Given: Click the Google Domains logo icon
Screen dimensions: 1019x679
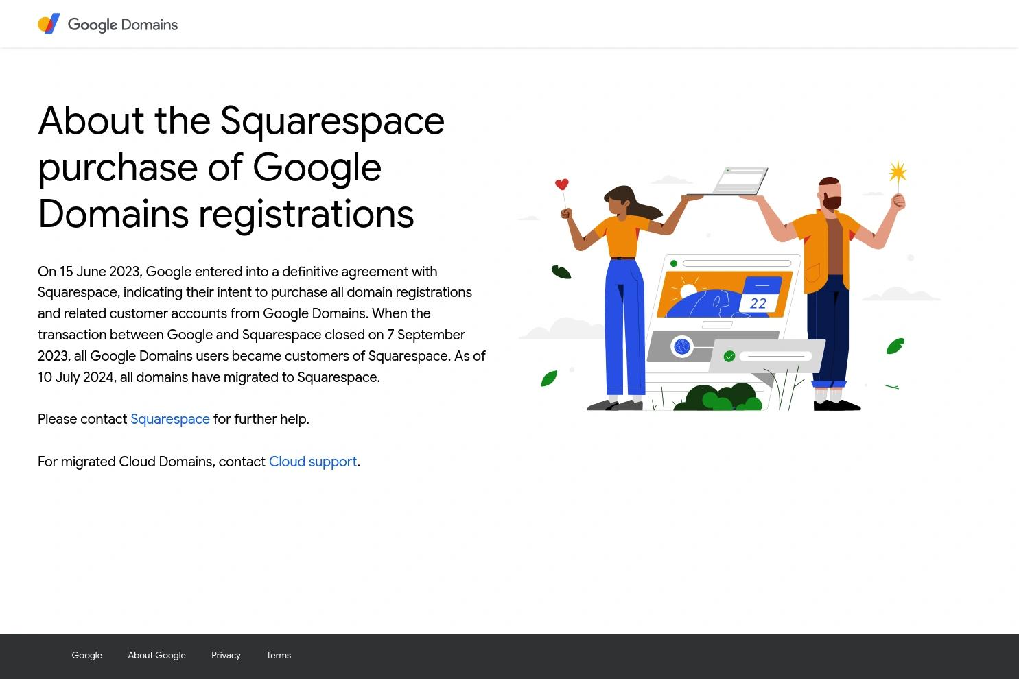Looking at the screenshot, I should 49,24.
